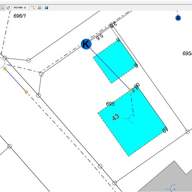Click the smaller cyan building polygon

(x=114, y=62)
